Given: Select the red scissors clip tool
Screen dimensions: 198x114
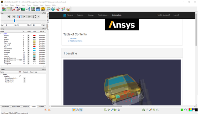Looking at the screenshot, I should click(x=58, y=9).
